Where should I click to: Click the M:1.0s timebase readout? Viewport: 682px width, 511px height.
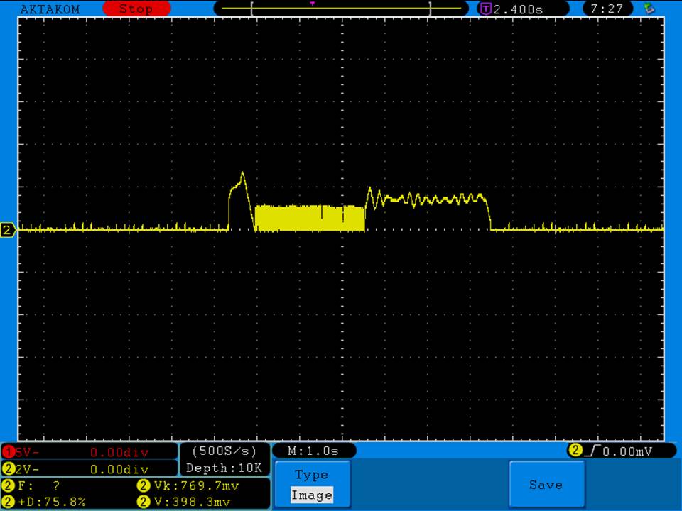click(x=313, y=451)
